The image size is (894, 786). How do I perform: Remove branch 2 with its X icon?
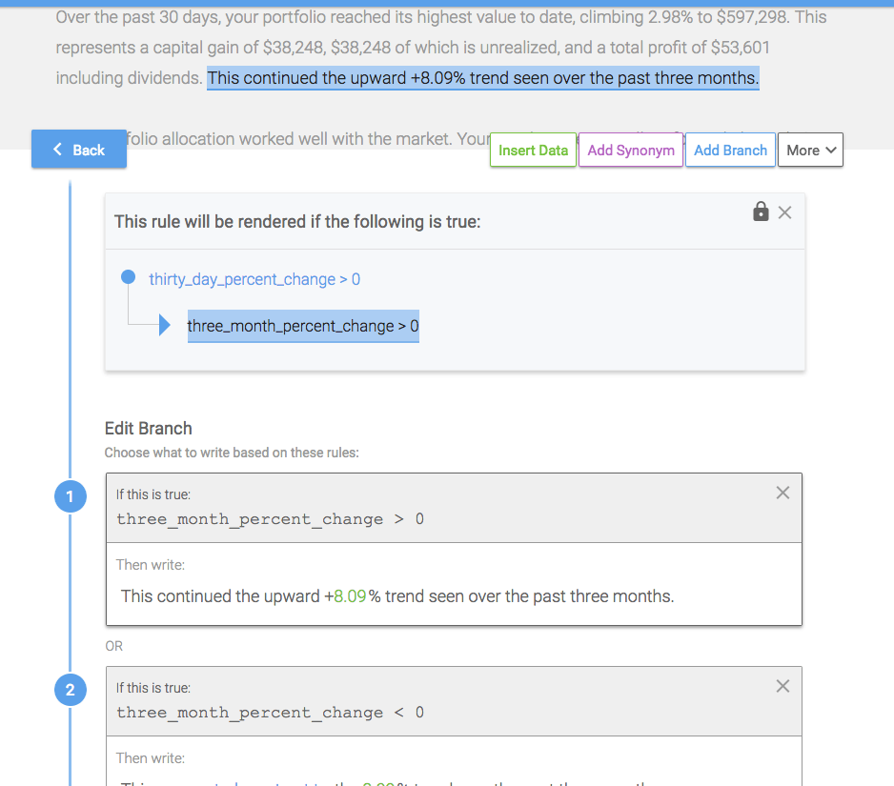point(782,686)
